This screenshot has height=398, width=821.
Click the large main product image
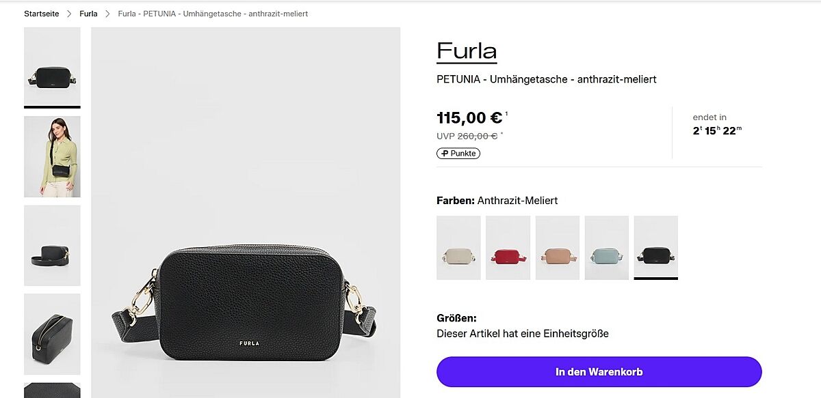246,212
